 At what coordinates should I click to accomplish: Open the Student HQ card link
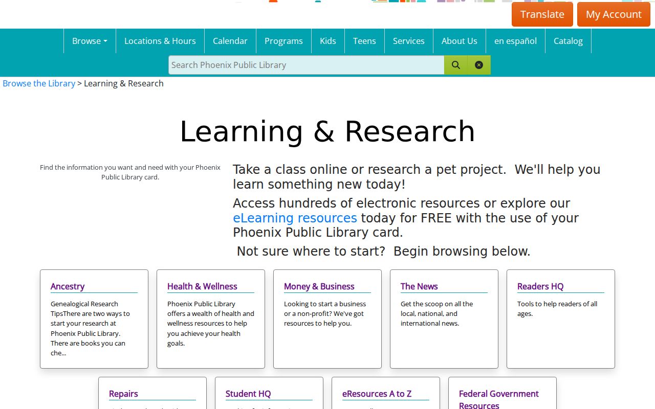[248, 394]
